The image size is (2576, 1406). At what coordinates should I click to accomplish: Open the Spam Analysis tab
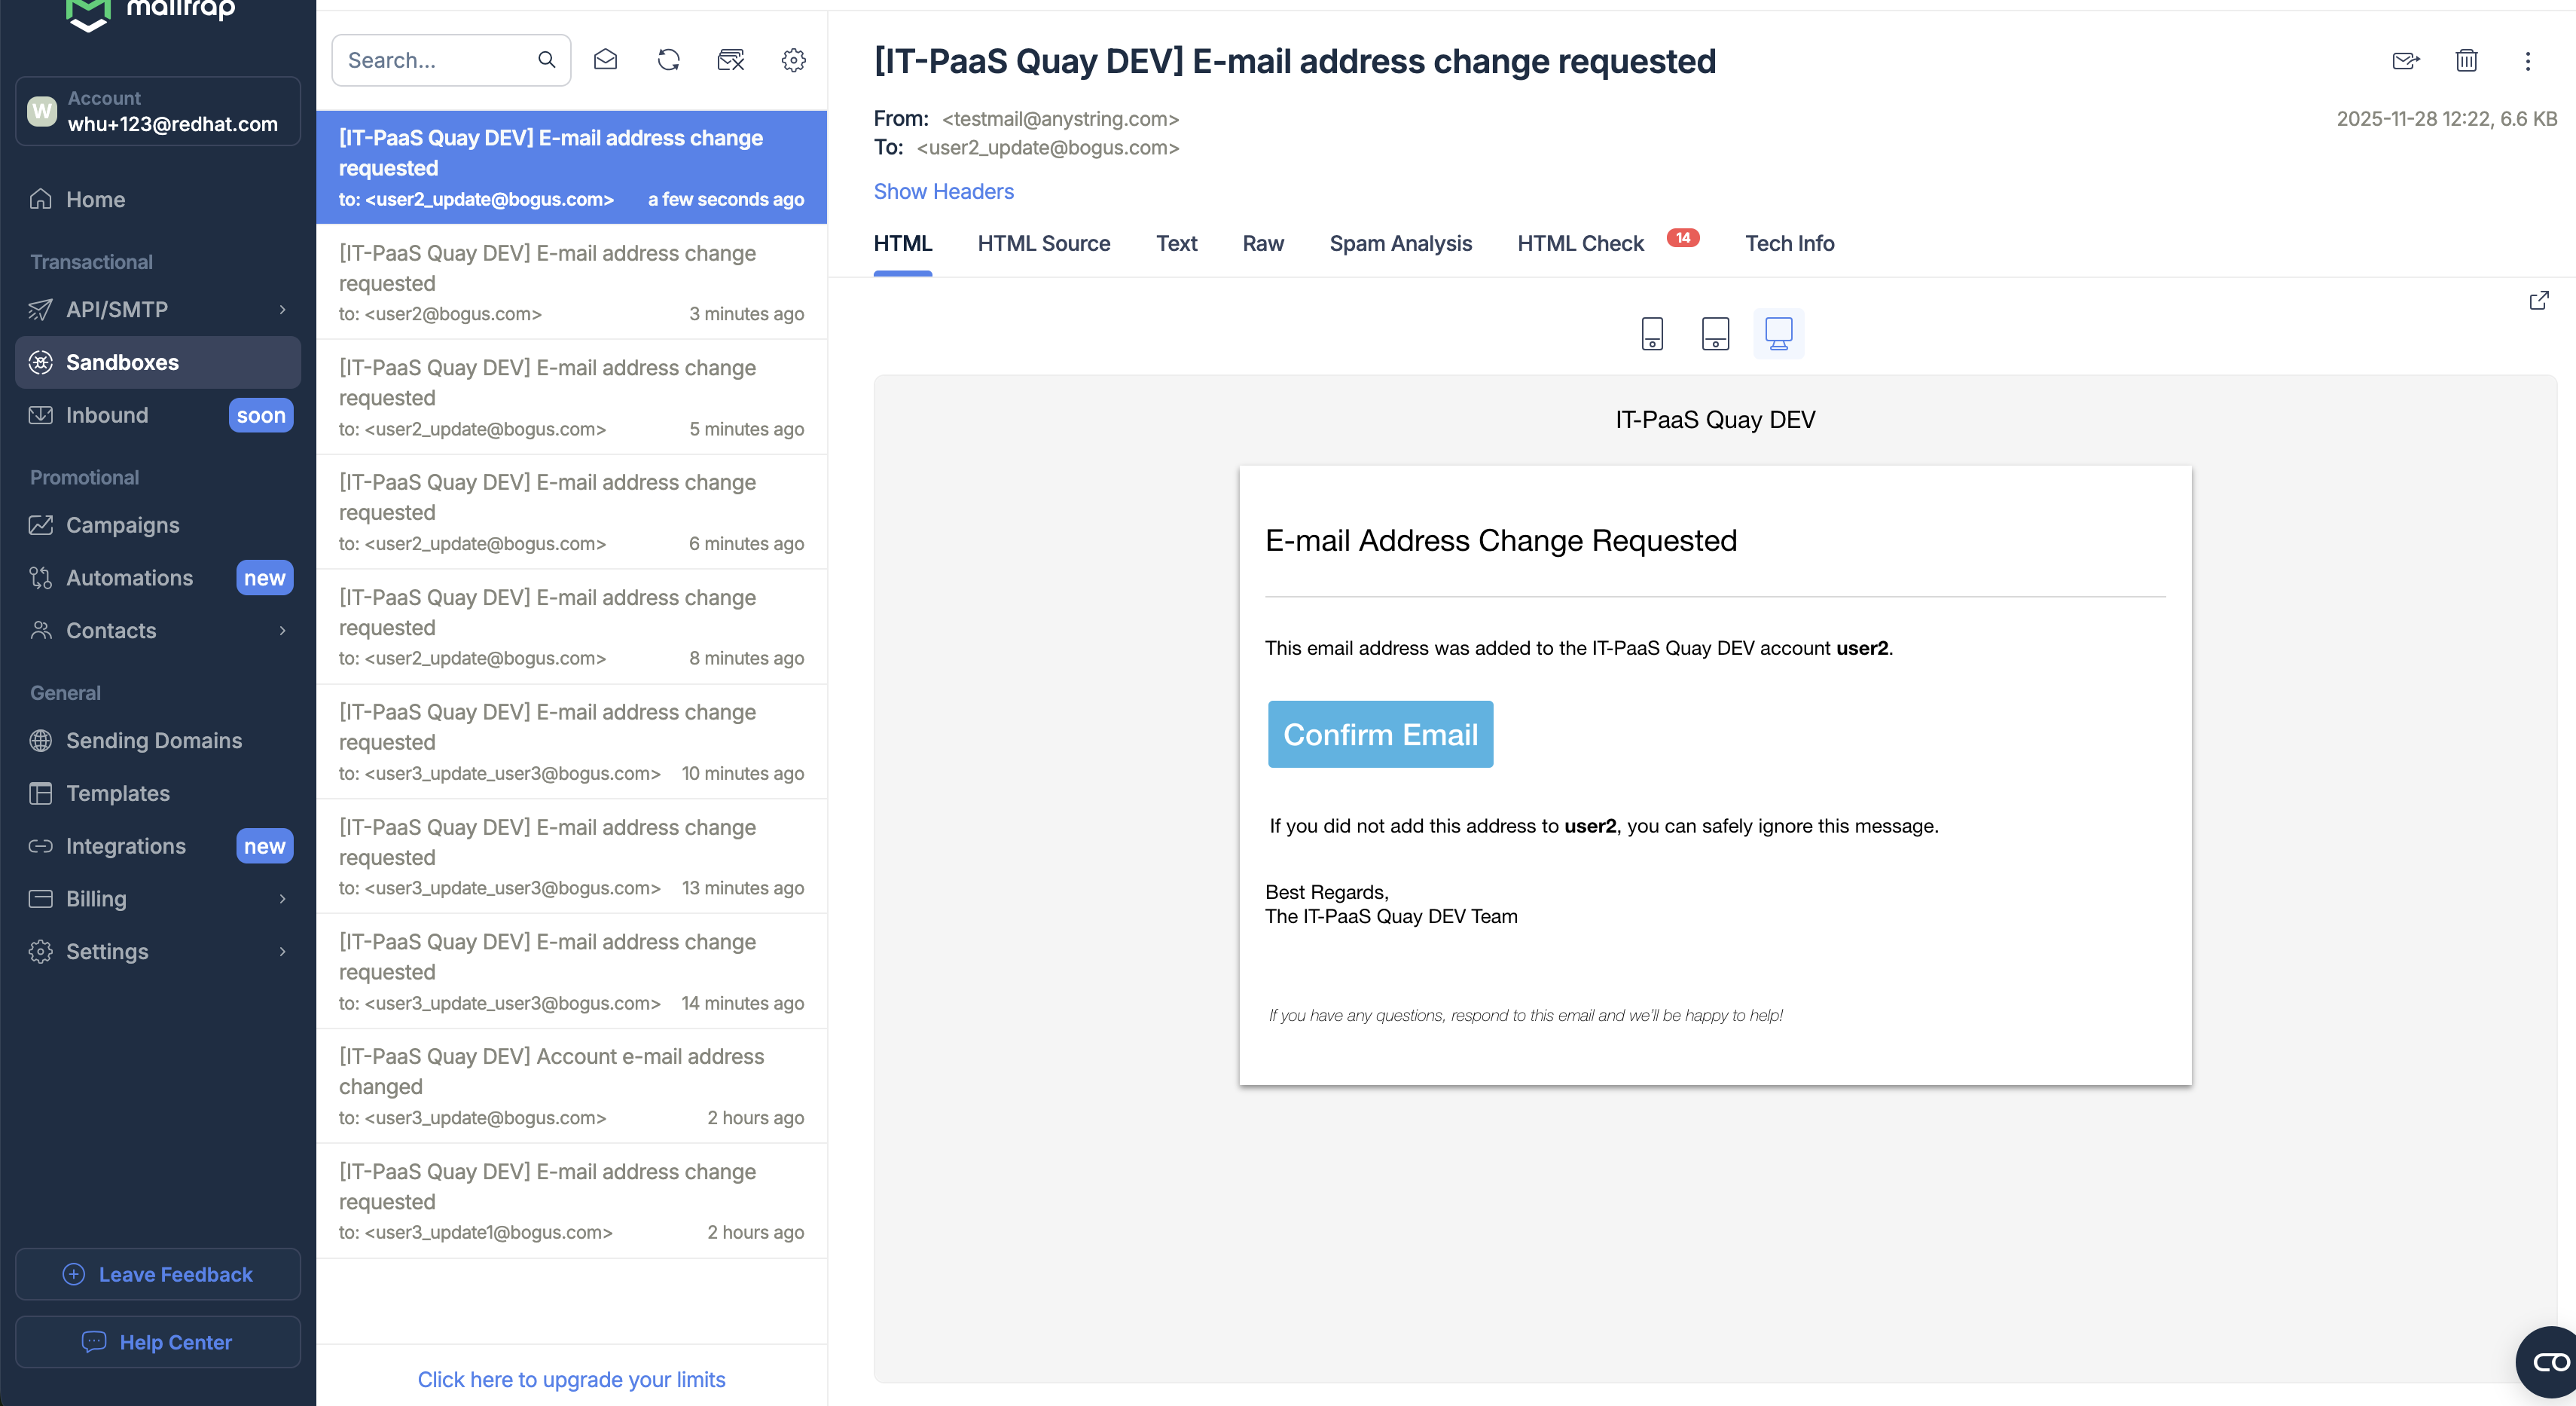1400,244
